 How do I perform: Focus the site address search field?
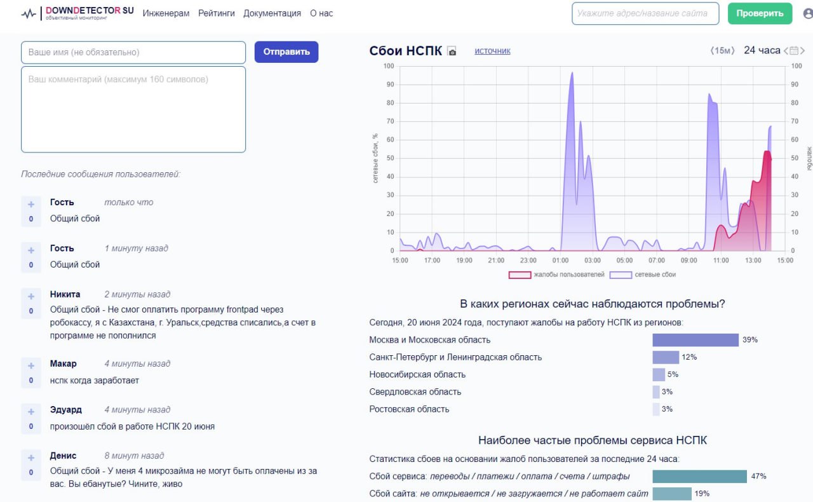tap(645, 13)
